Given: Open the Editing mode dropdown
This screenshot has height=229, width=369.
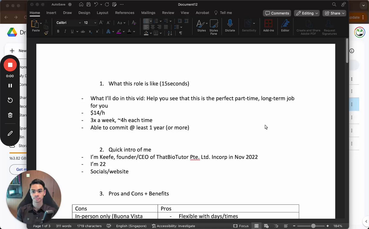Looking at the screenshot, I should click(307, 13).
